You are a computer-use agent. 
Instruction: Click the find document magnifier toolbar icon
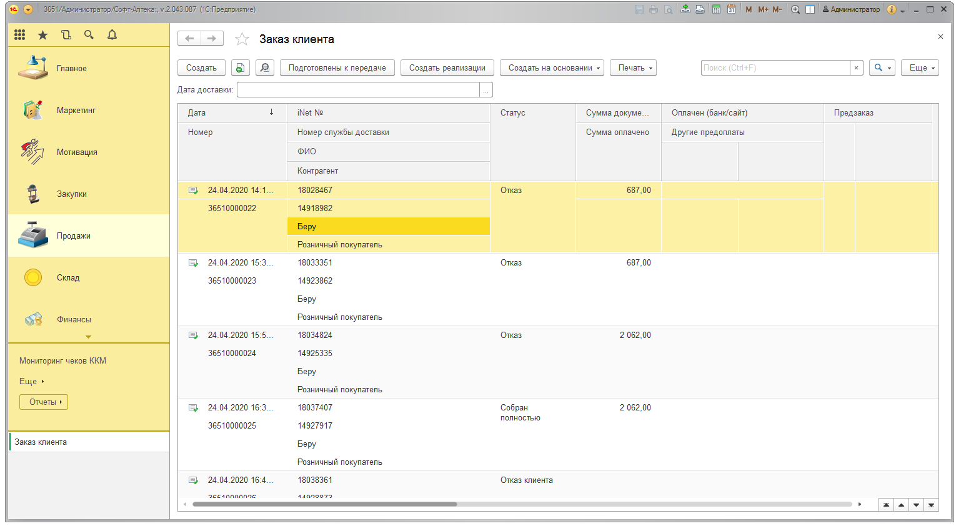pos(265,68)
